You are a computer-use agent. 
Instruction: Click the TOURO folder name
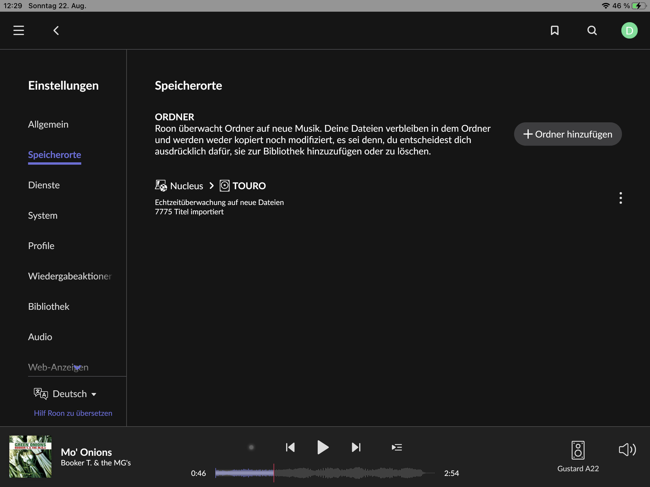[249, 186]
